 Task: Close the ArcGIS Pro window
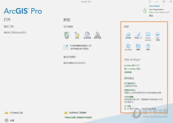[x=171, y=1]
